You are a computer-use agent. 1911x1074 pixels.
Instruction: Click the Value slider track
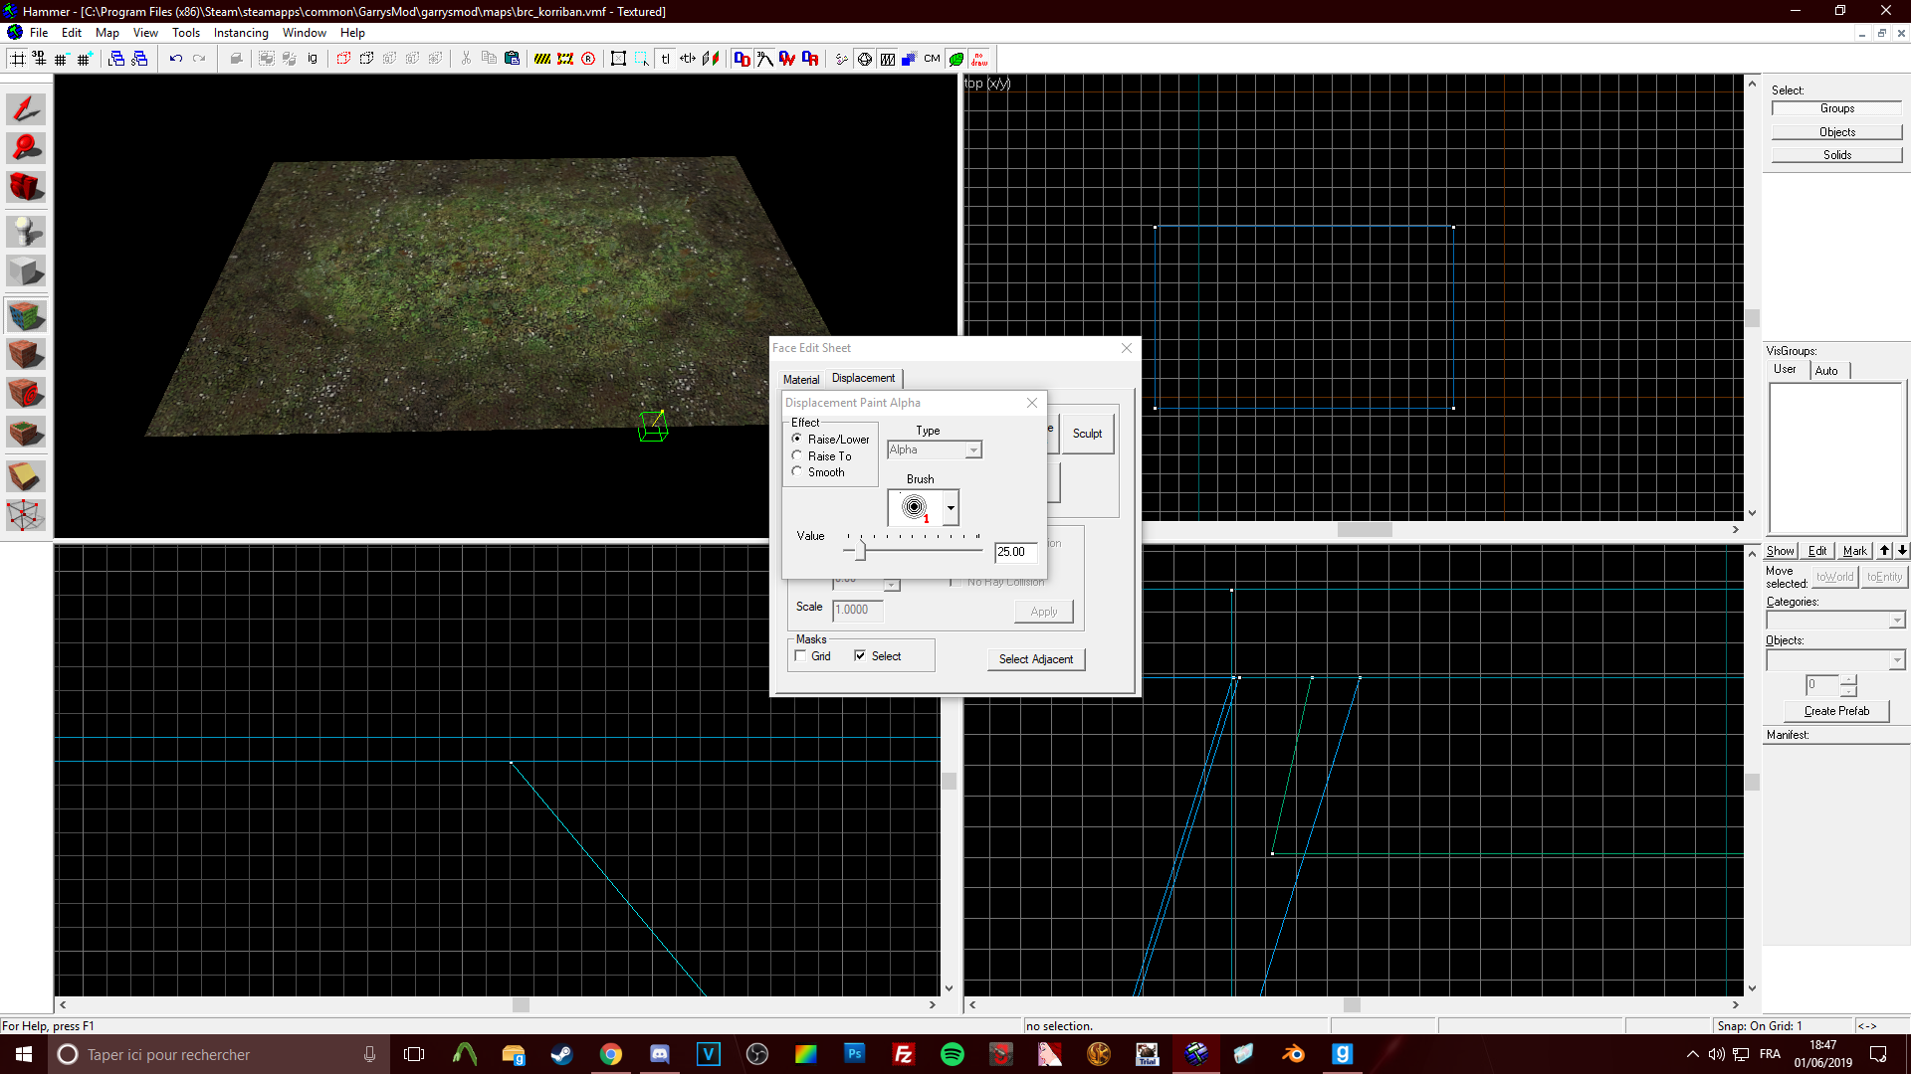click(913, 549)
